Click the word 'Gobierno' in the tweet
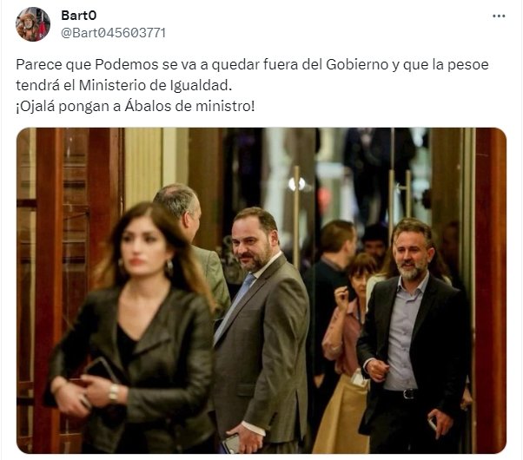 [x=357, y=64]
